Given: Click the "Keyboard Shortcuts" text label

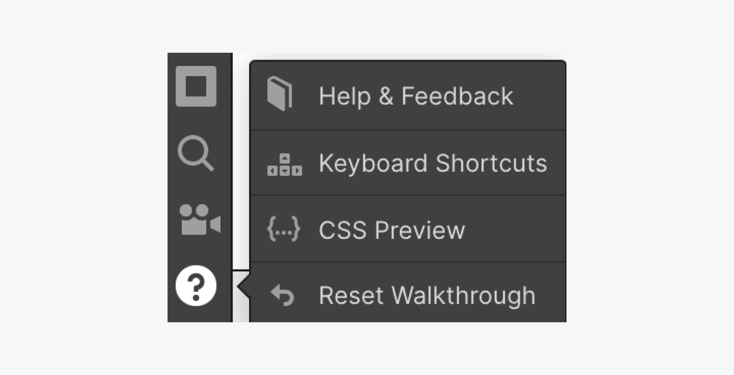Looking at the screenshot, I should 433,163.
